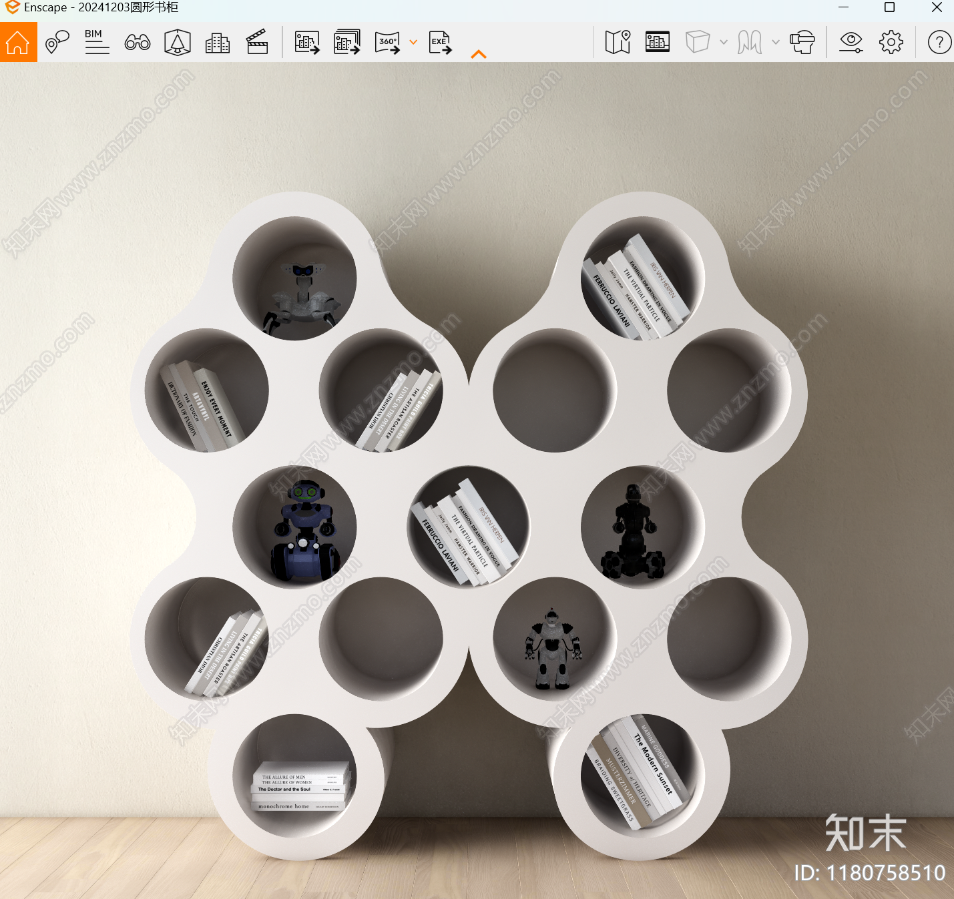This screenshot has width=954, height=899.
Task: Toggle the Safe Frame icon
Action: [x=658, y=42]
